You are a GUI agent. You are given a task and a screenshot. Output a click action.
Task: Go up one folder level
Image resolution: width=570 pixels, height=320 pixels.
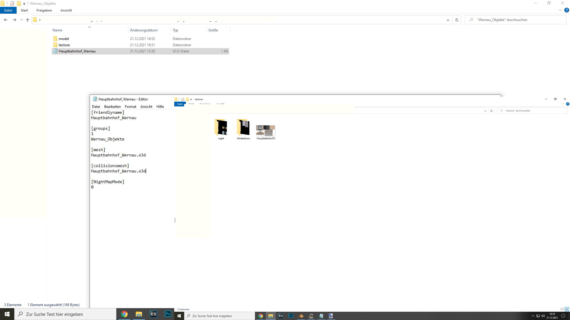point(28,20)
